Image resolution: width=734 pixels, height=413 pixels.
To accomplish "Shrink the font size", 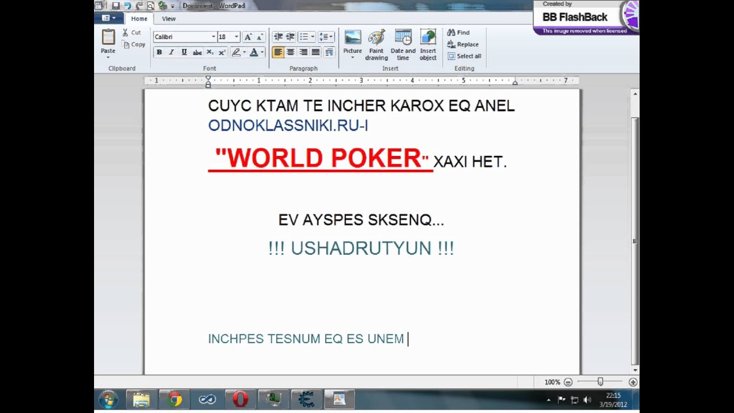I will tap(260, 37).
